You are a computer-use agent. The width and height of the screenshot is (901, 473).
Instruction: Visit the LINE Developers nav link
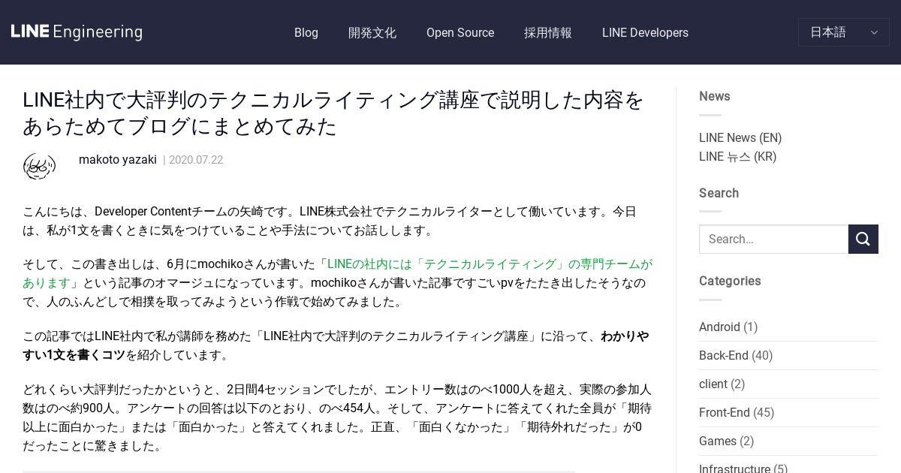(645, 32)
